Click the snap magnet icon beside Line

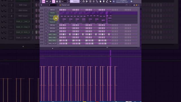point(60,1)
